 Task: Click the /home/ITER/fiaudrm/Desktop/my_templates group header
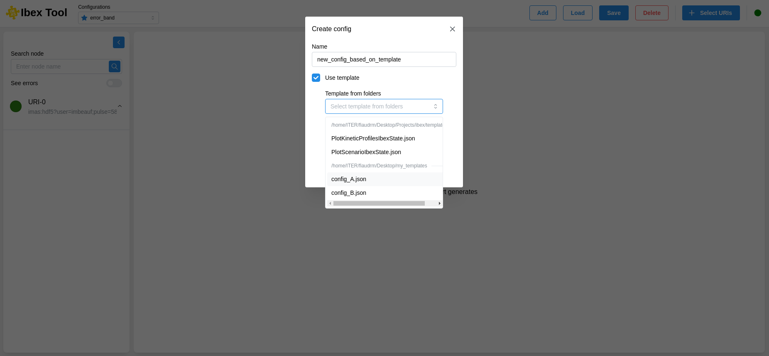pyautogui.click(x=379, y=166)
